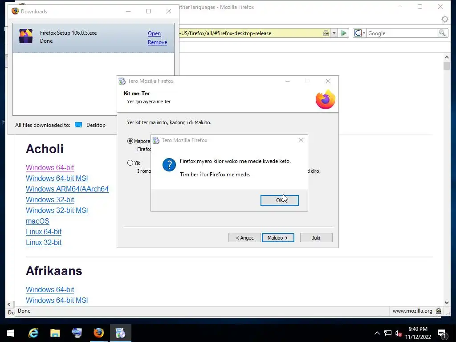Close the Tero Mozilla Firefox question dialog

(x=301, y=140)
